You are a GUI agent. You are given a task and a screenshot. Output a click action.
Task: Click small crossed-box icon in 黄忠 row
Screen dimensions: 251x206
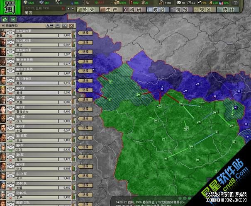tap(74, 40)
